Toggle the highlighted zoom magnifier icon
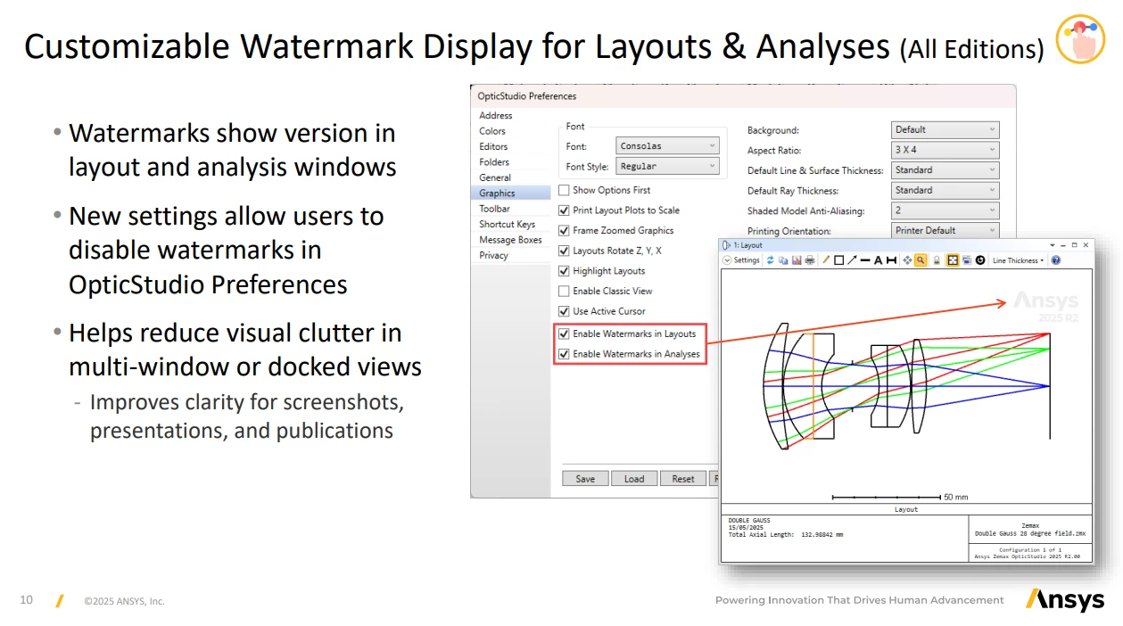1123x626 pixels. (921, 260)
